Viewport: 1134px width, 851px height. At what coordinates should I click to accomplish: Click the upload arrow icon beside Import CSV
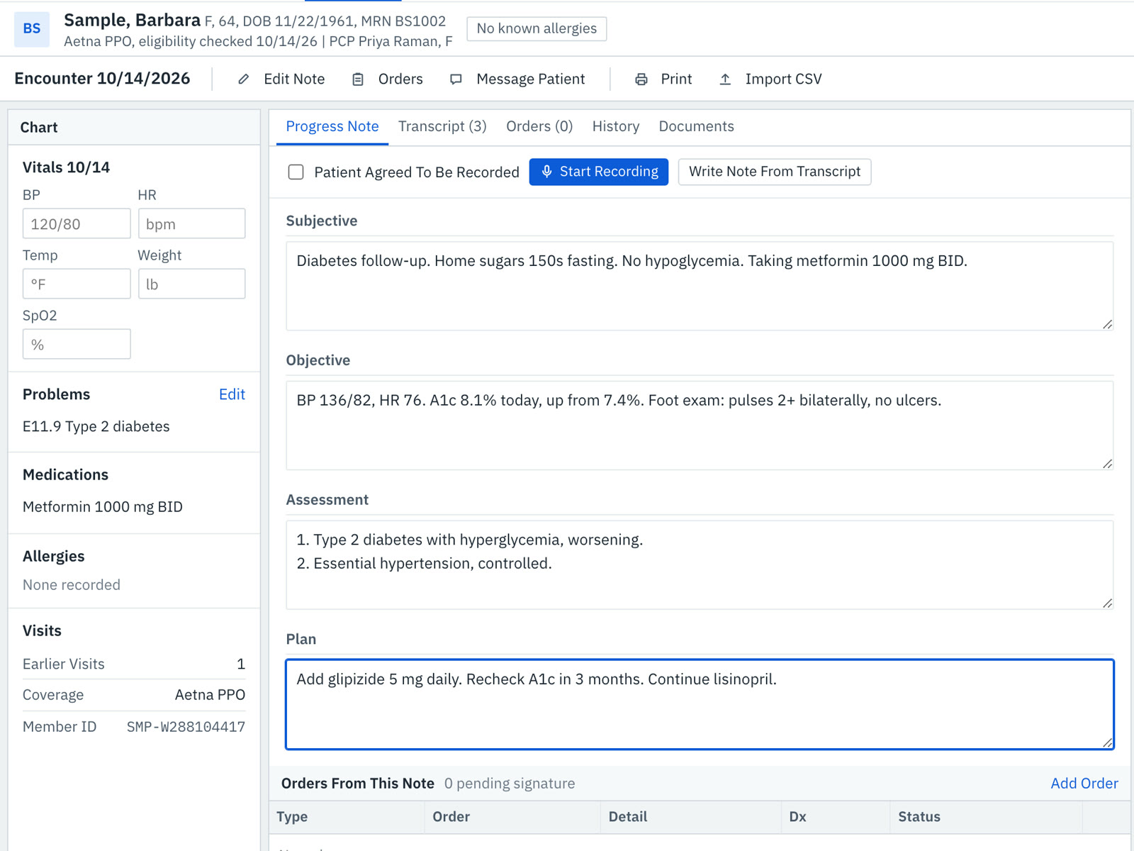pyautogui.click(x=725, y=79)
